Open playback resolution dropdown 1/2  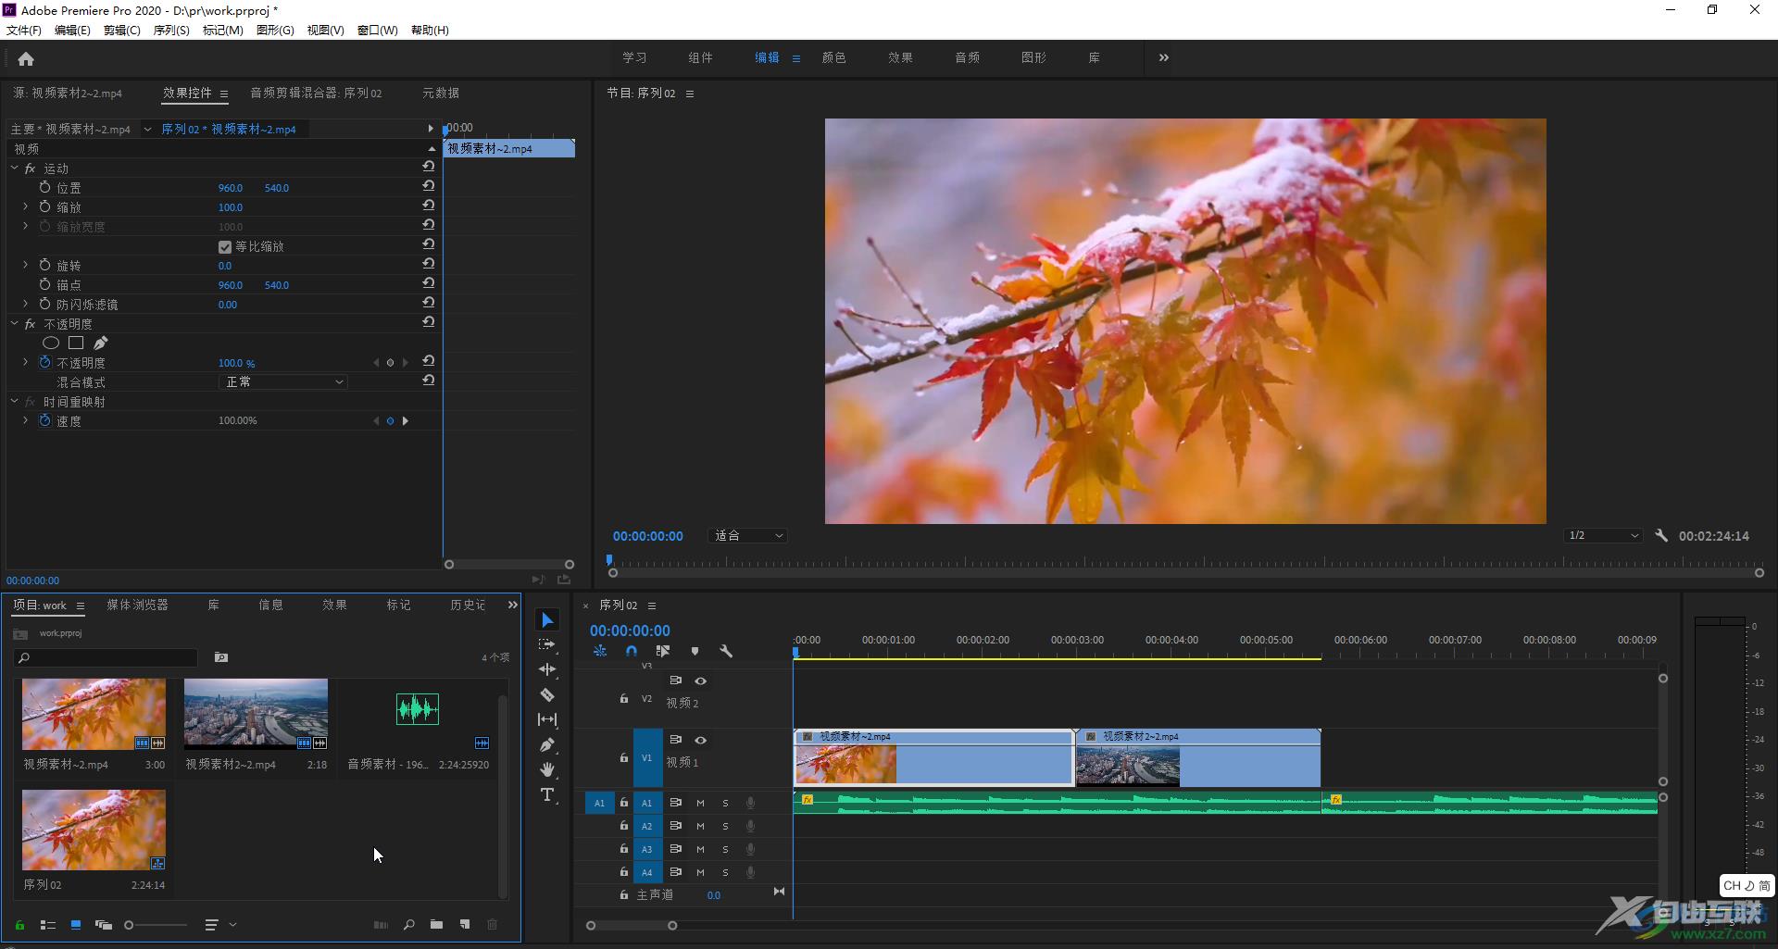click(x=1602, y=535)
